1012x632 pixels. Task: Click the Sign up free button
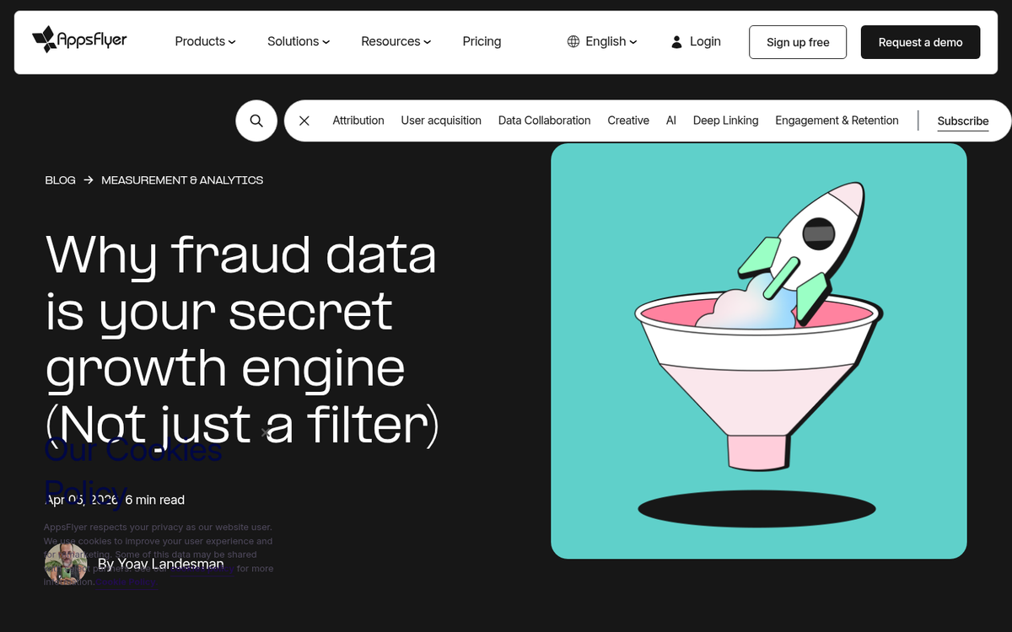798,42
